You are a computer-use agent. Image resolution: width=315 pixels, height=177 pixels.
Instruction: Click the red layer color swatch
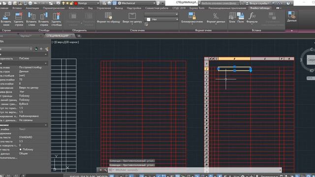[76, 3]
